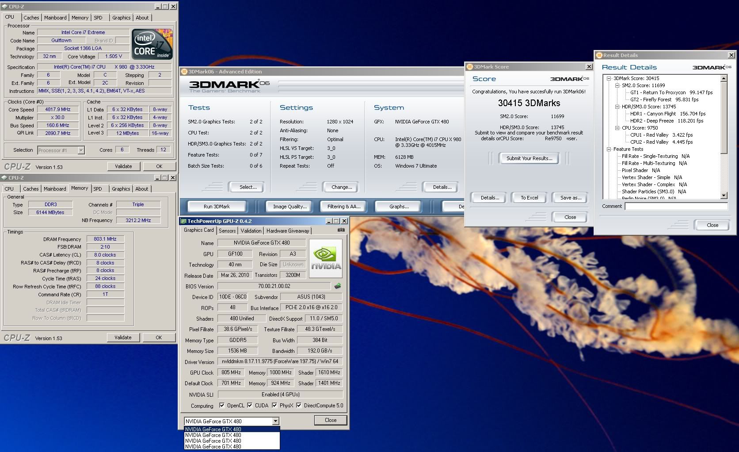Click the 803.1 MHz DRAM Frequency value
Screen dimensions: 739x452
point(105,239)
